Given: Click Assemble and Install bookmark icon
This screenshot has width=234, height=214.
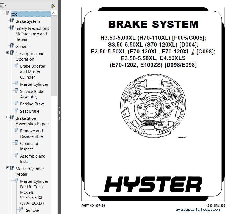Looking at the screenshot, I should click(x=16, y=155).
